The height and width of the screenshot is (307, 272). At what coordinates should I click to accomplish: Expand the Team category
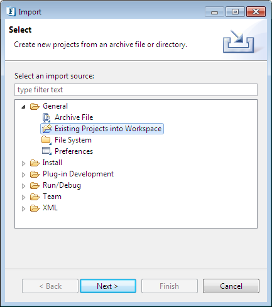click(23, 197)
